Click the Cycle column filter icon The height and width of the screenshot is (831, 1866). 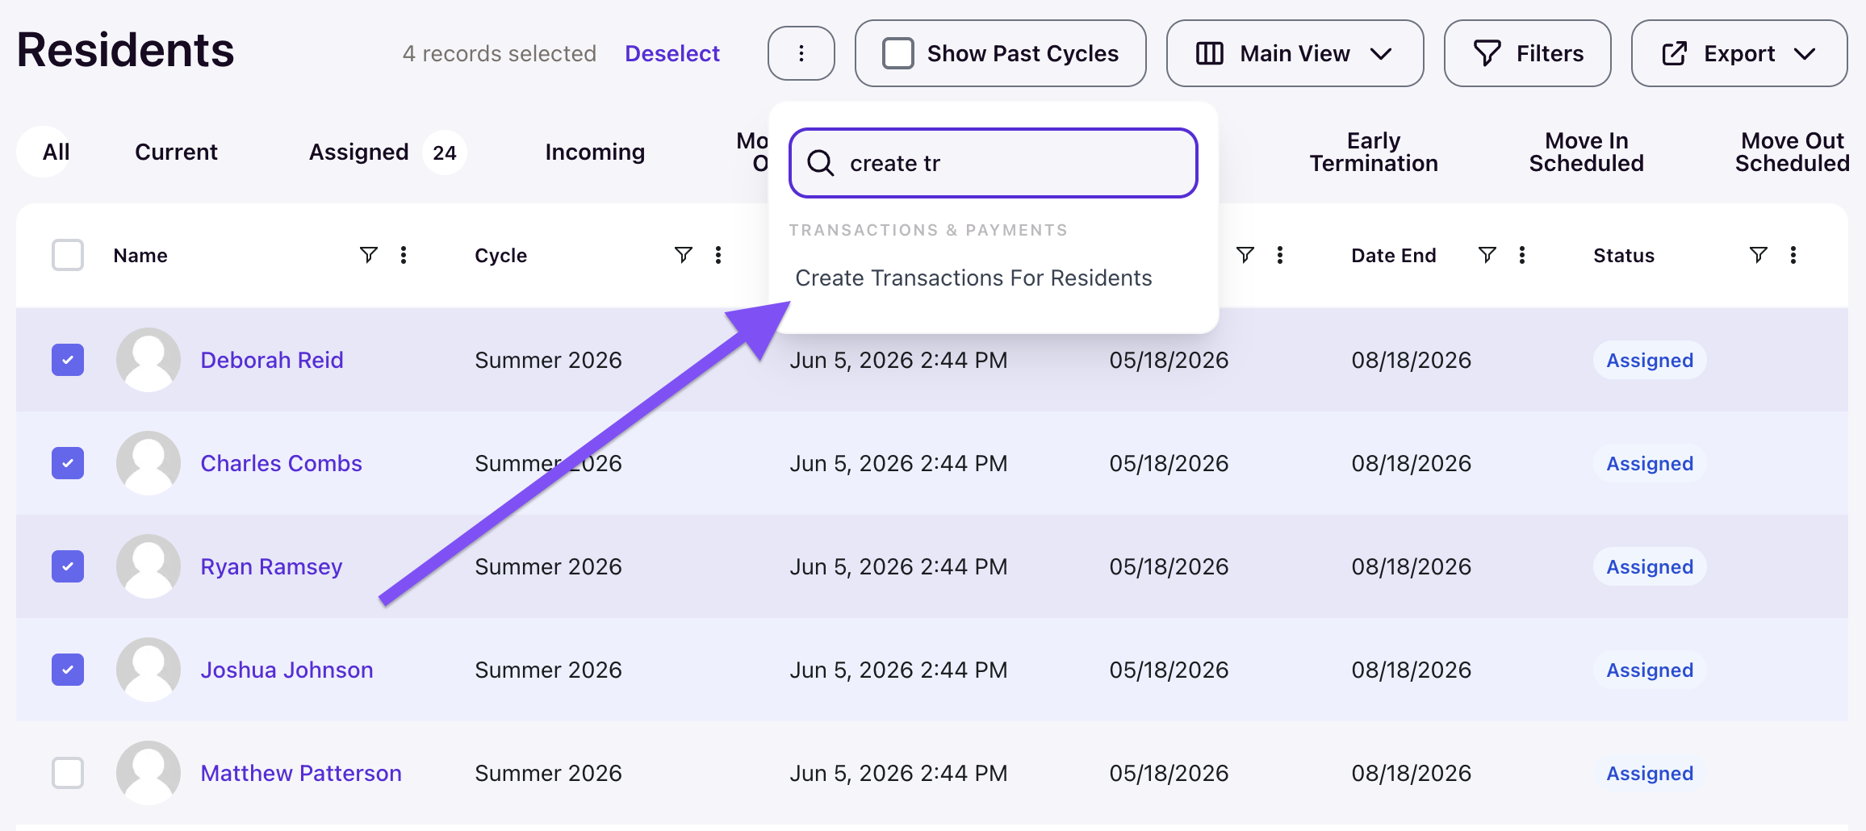coord(683,255)
